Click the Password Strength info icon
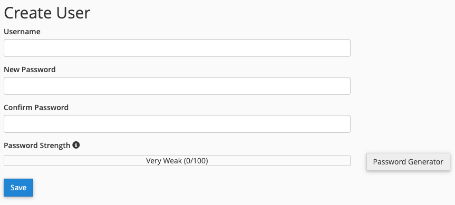Viewport: 455px width, 205px height. pos(76,145)
